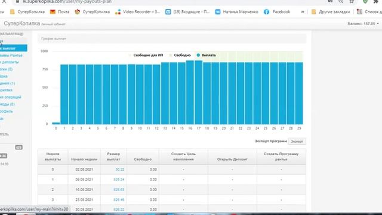382x215 pixels.
Task: Open the Video Recorder bookmark
Action: (x=137, y=12)
